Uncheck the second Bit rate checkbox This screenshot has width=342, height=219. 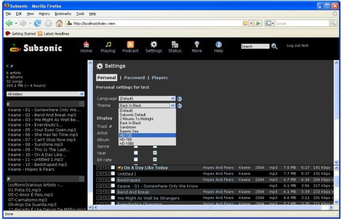click(x=155, y=159)
